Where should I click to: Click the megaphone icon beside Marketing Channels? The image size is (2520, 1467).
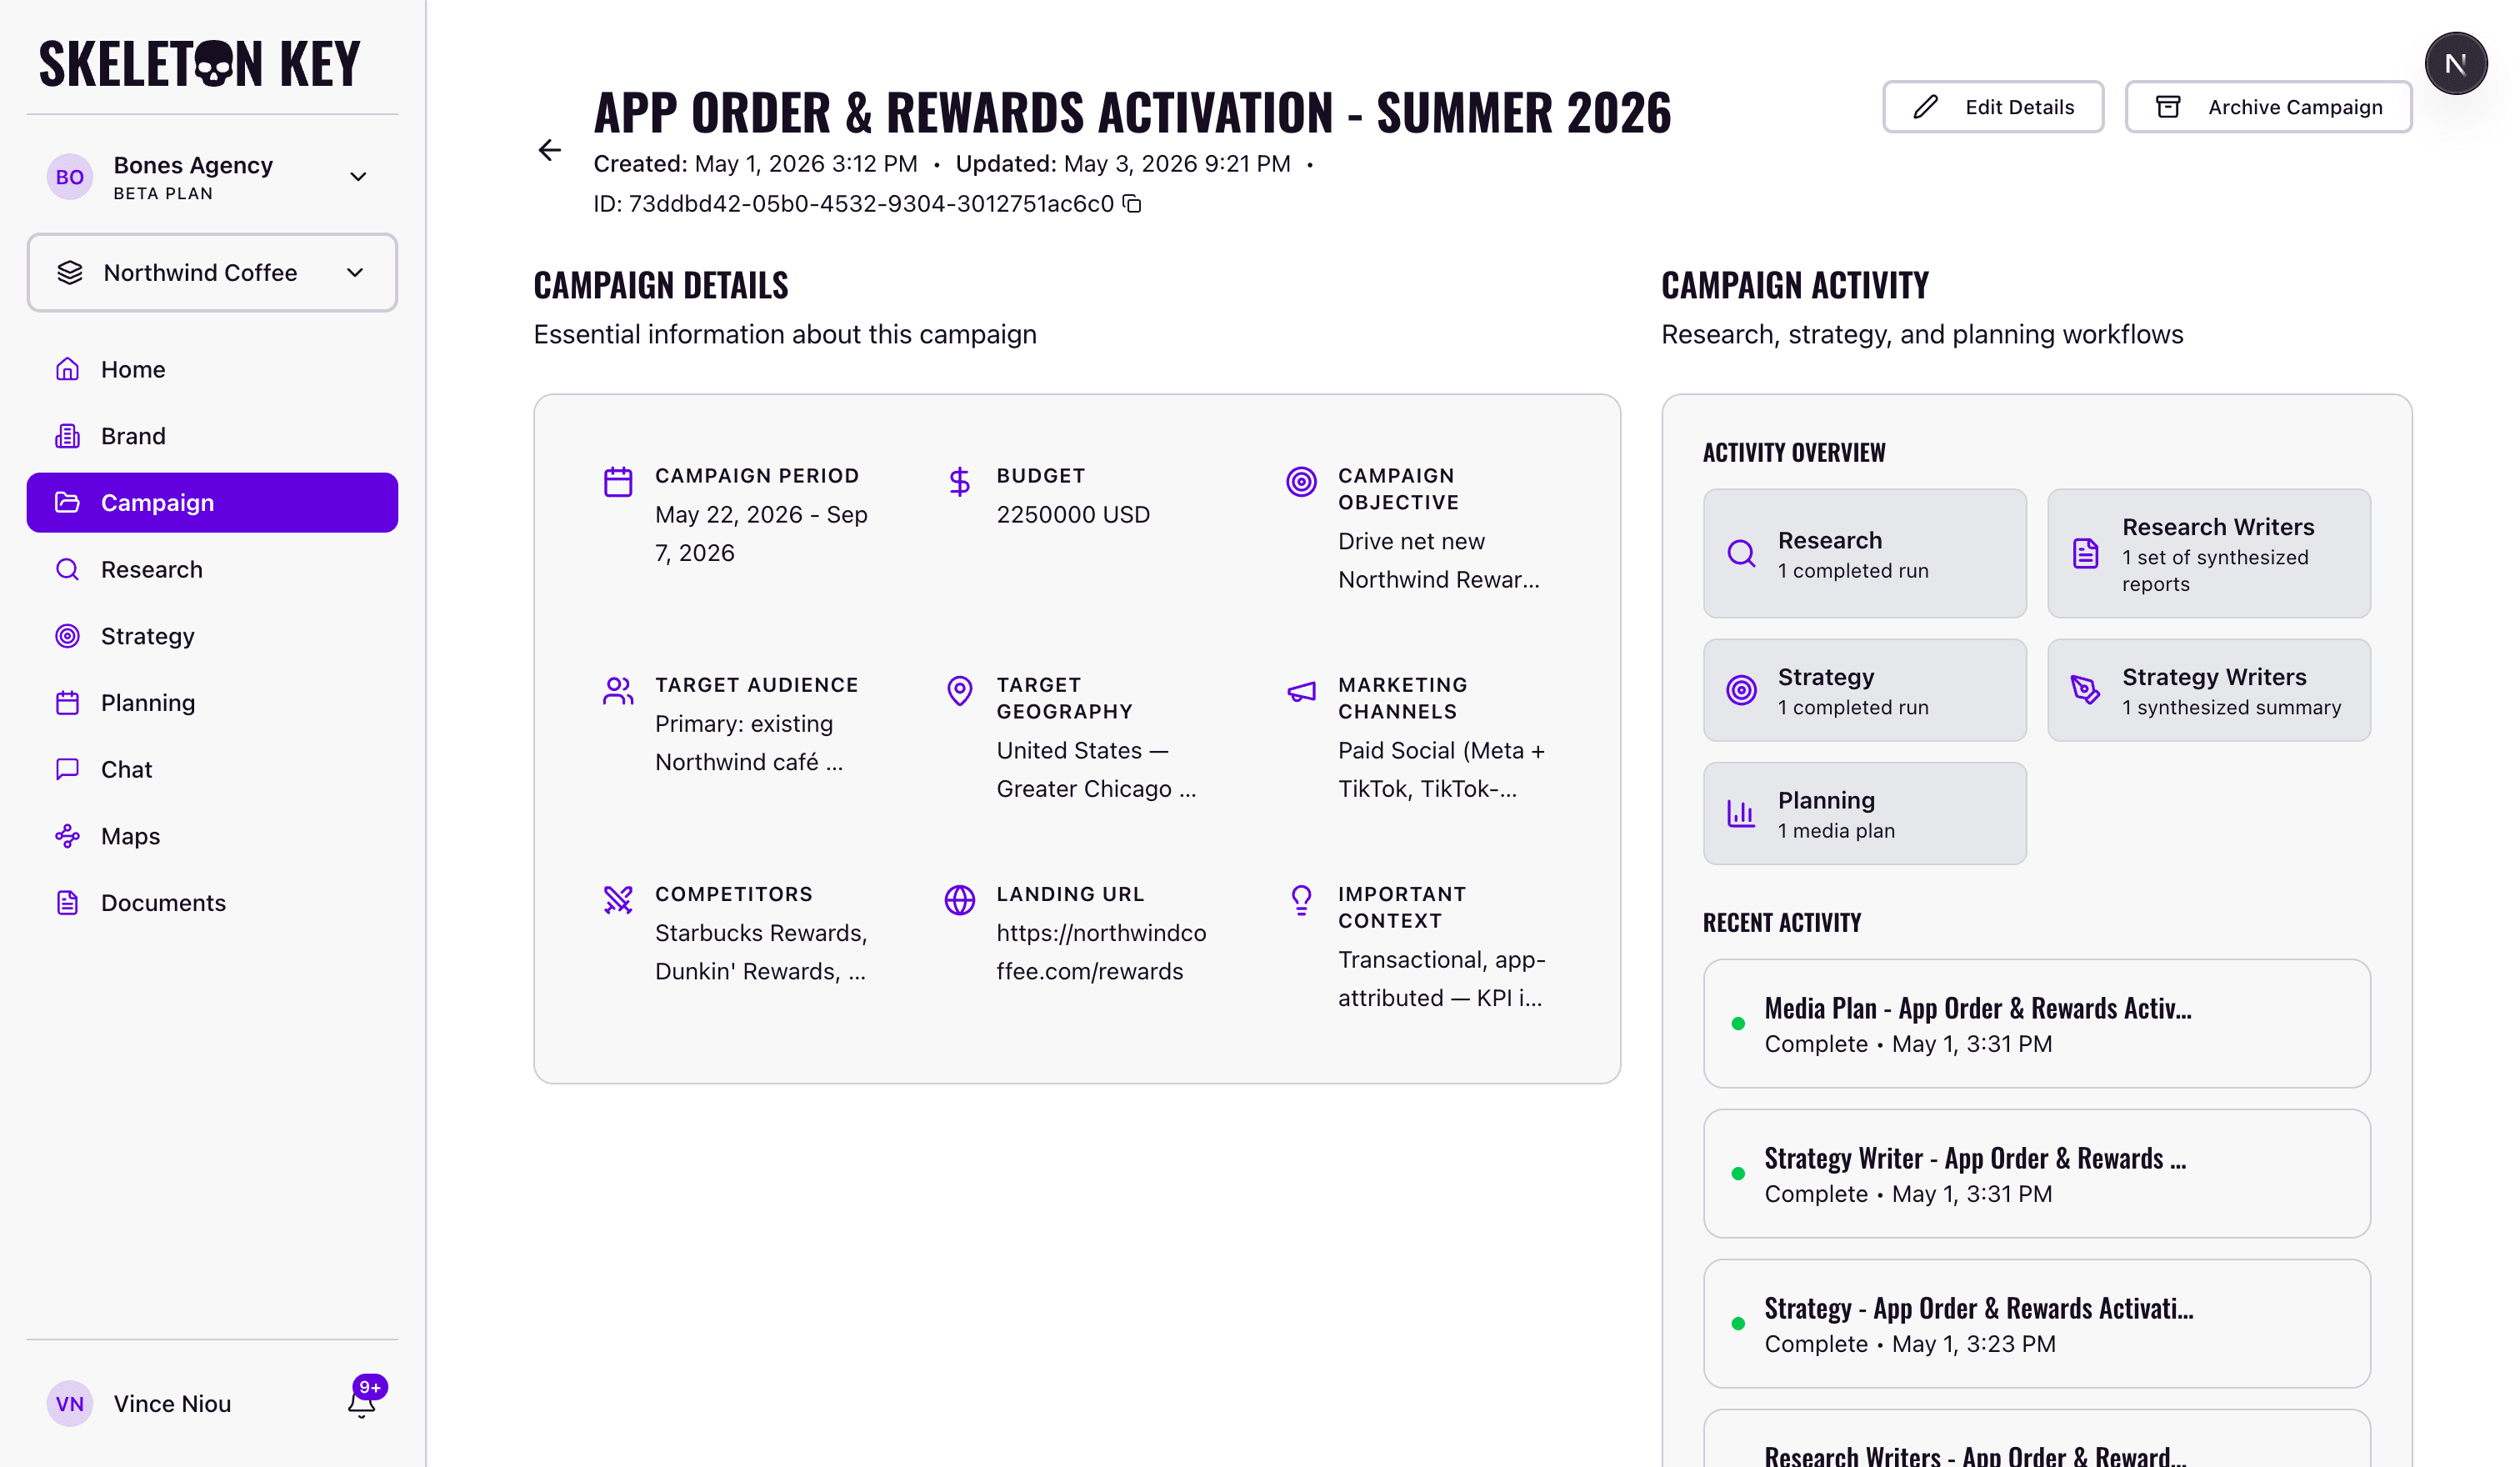point(1301,691)
